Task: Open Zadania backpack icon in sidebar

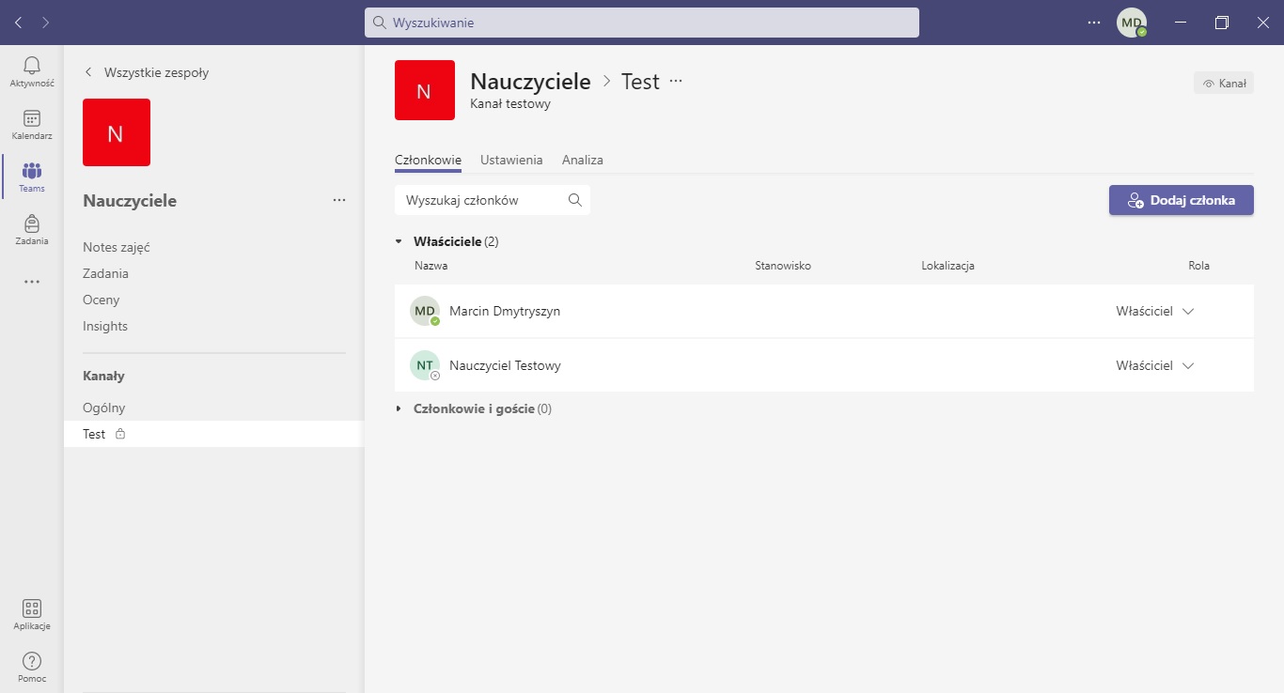Action: click(31, 224)
